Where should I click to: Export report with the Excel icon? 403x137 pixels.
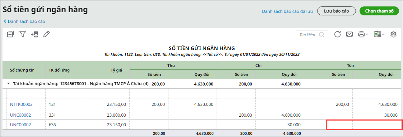coord(377,34)
